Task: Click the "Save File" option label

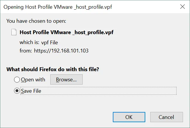Action: pos(31,91)
